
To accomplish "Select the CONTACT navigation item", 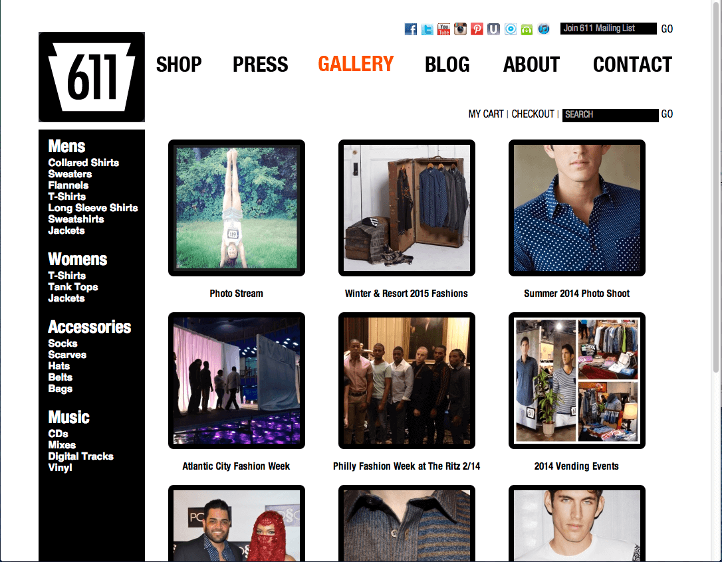I will [x=633, y=64].
